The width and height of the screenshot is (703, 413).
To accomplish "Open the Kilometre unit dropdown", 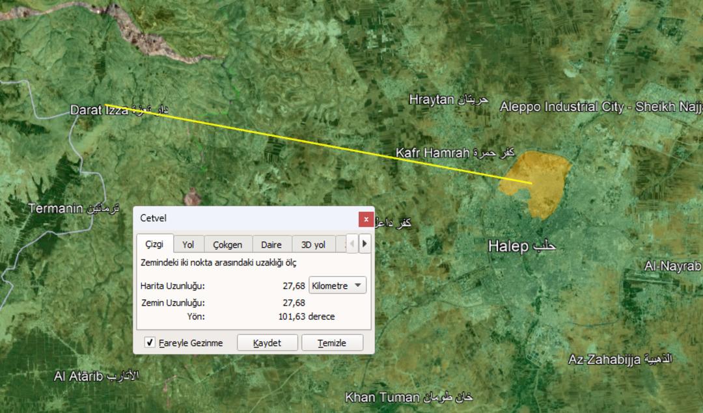I will pyautogui.click(x=338, y=286).
